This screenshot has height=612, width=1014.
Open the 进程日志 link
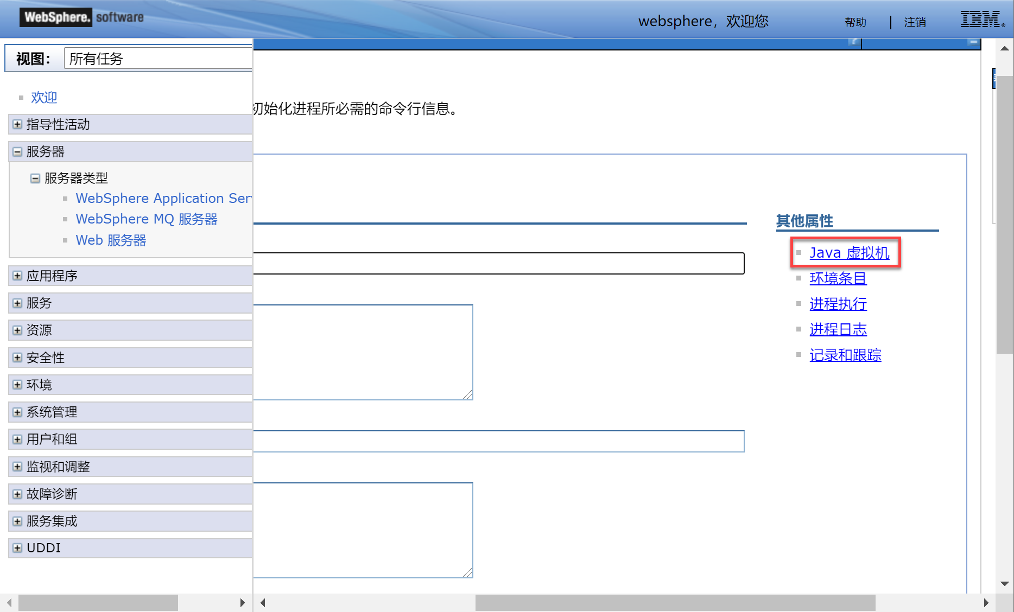838,329
